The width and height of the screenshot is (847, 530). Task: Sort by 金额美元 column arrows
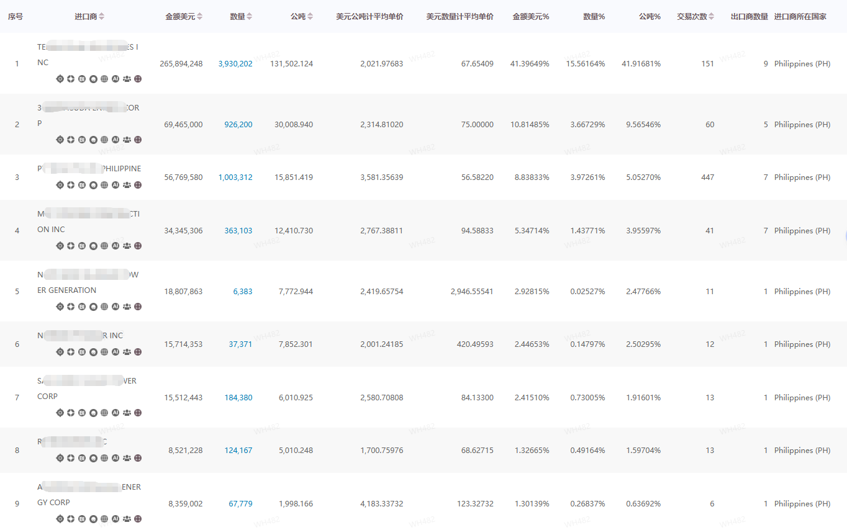[200, 17]
